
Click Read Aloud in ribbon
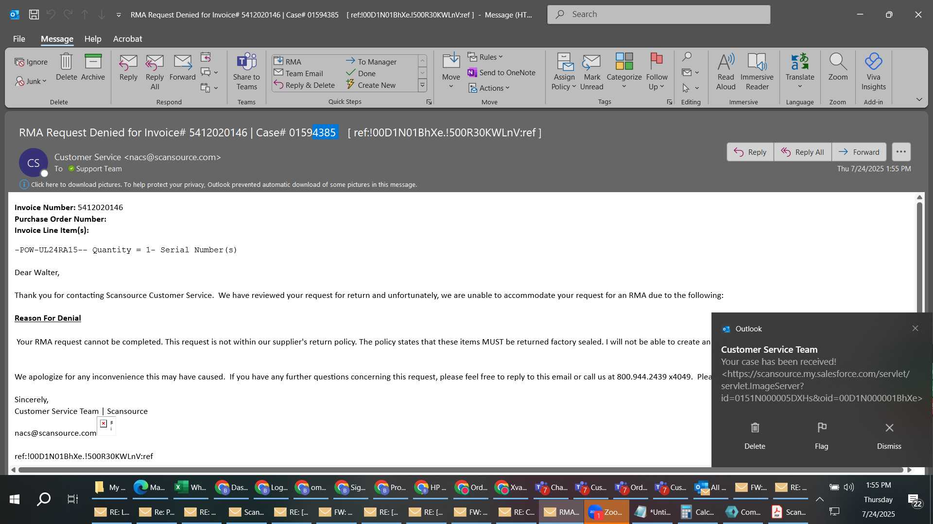726,72
